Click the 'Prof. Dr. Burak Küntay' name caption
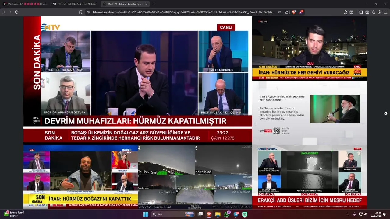Screen dimensions: 390x219 tap(65, 70)
